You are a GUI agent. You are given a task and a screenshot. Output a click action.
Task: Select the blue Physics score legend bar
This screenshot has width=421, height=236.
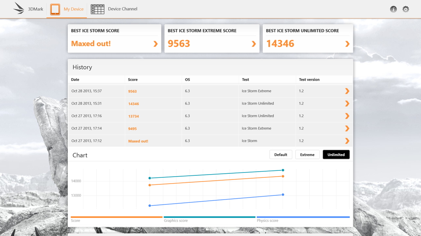[x=303, y=217]
